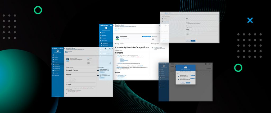
Task: Expand Tenants menu in Solution starter sidebar
Action: click(x=112, y=38)
